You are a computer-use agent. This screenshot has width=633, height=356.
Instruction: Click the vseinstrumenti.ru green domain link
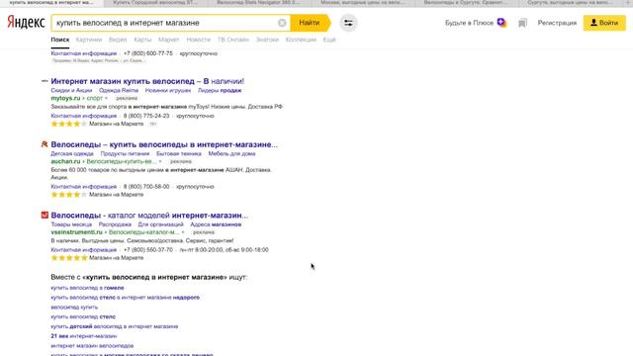pyautogui.click(x=77, y=232)
